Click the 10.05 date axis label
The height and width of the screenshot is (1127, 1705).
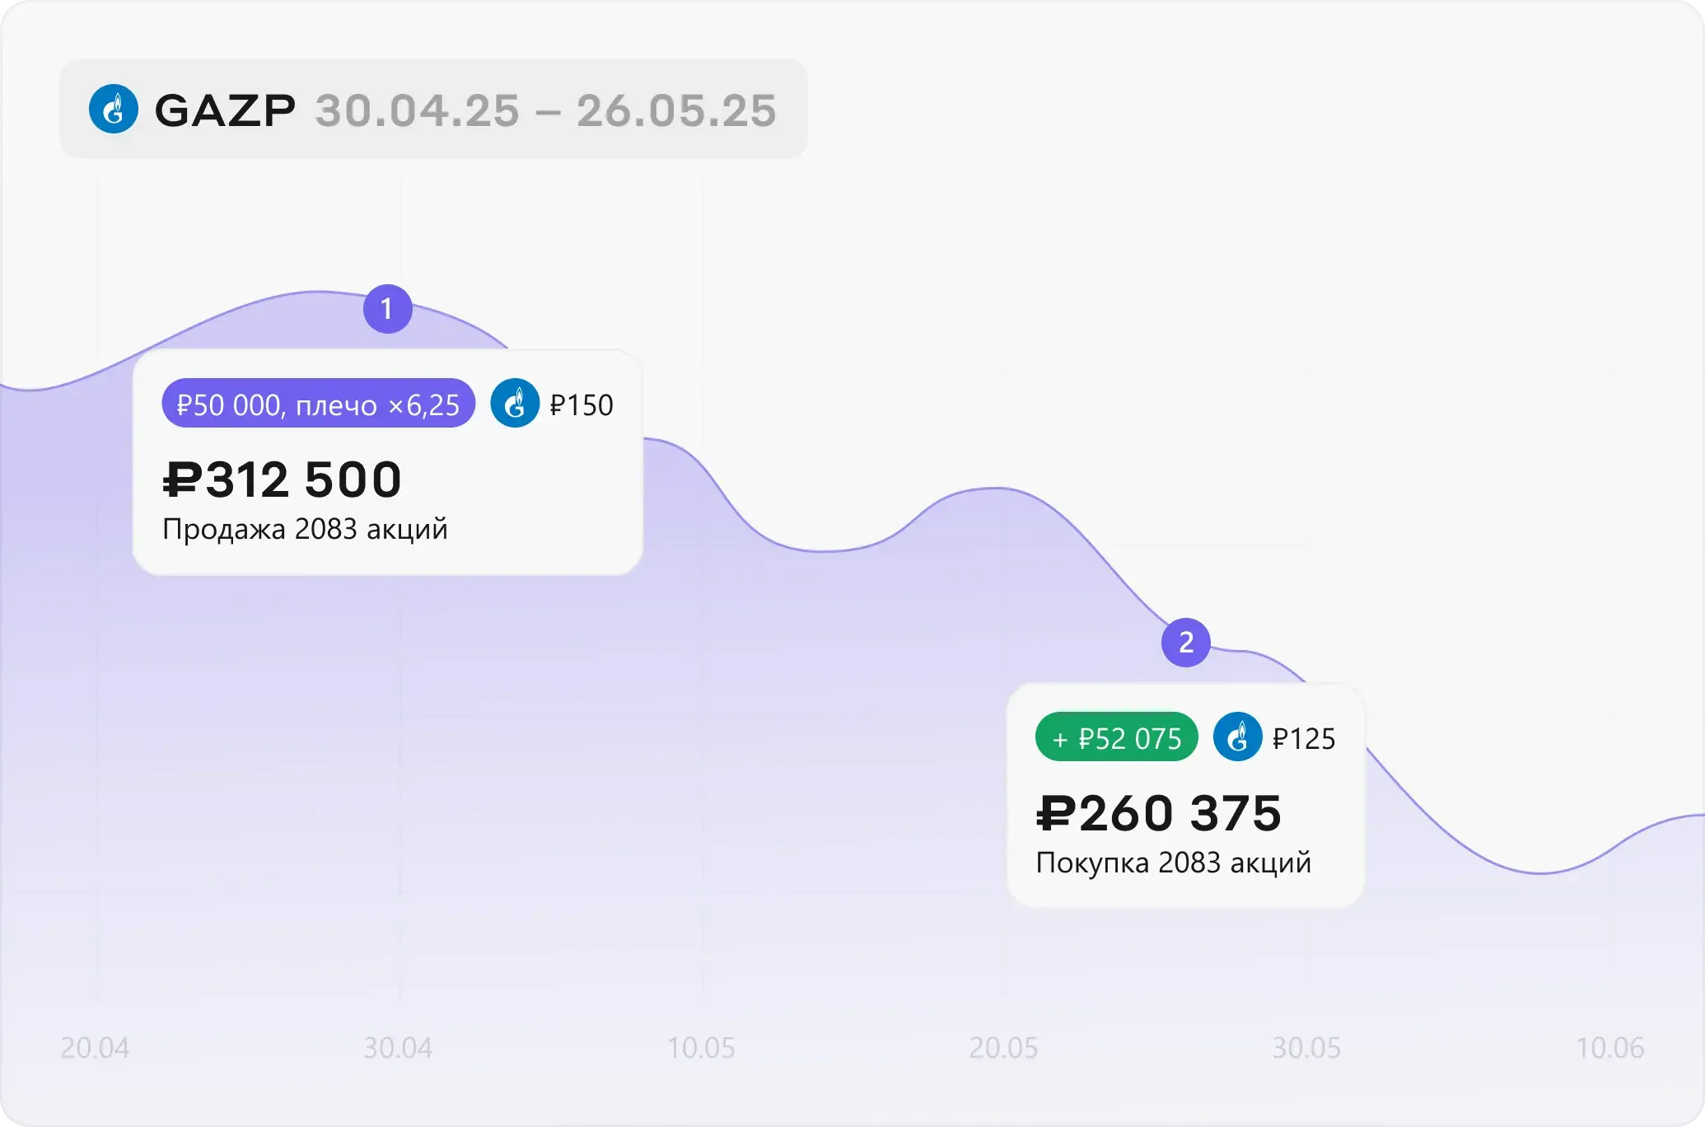(701, 1048)
